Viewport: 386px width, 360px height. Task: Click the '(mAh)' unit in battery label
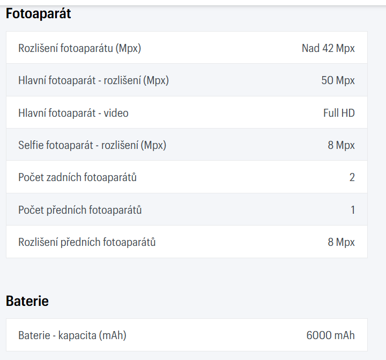click(113, 336)
